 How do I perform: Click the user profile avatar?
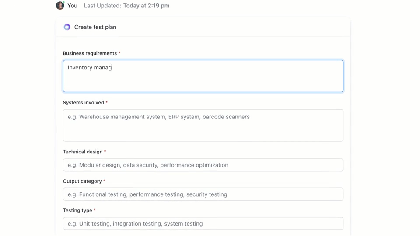60,6
